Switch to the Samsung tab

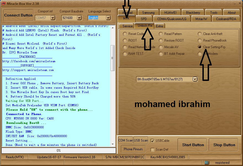click(148, 12)
